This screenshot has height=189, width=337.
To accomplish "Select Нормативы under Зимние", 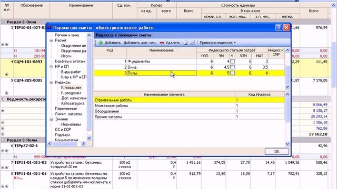I will [71, 124].
